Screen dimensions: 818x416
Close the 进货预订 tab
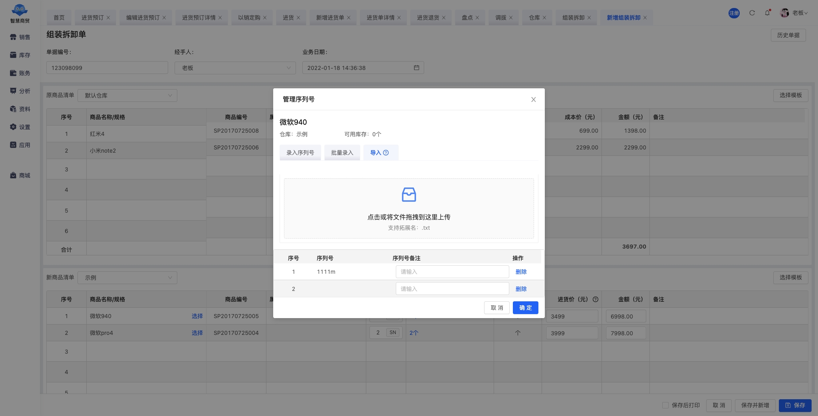[108, 18]
